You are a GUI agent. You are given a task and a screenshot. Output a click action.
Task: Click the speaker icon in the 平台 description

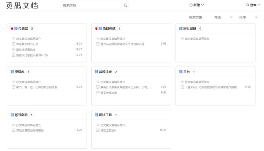pyautogui.click(x=182, y=82)
